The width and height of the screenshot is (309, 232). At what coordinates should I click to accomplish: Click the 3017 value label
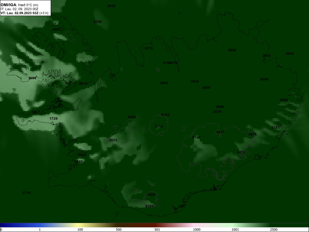click(x=36, y=112)
